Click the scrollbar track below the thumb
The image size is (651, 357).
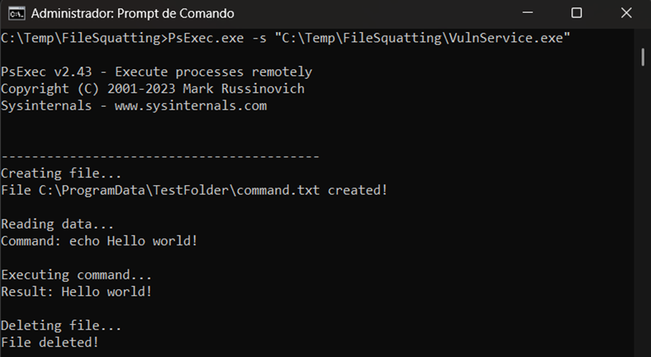pyautogui.click(x=643, y=212)
